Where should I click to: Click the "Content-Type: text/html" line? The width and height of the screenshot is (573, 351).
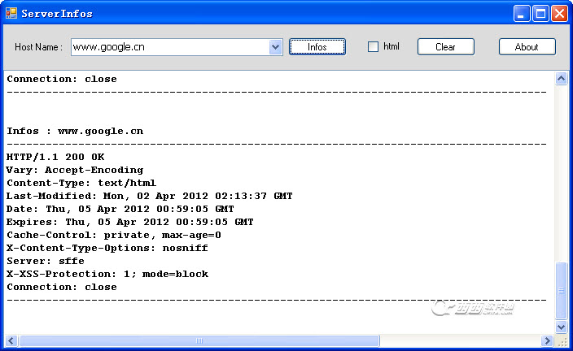pos(81,183)
